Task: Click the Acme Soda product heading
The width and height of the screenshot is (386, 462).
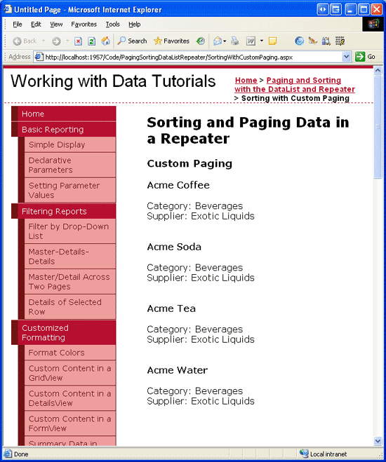Action: (174, 247)
